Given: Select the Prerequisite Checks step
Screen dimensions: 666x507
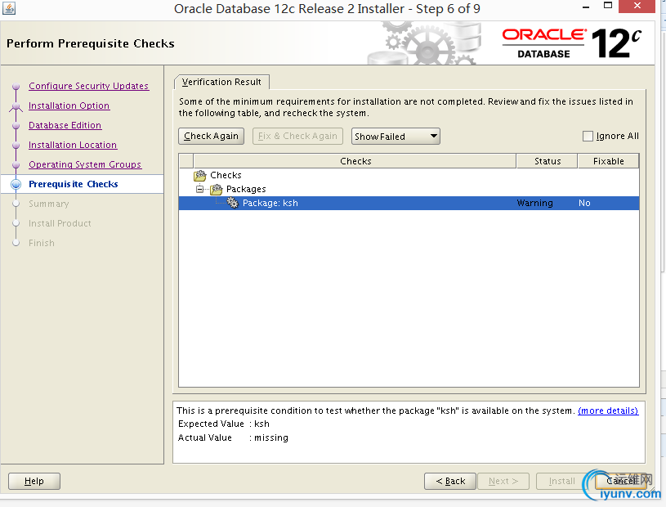Looking at the screenshot, I should pyautogui.click(x=74, y=184).
